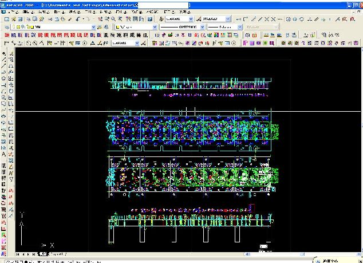
Task: Toggle layer freeze sun icon in layer list
Action: pyautogui.click(x=18, y=27)
